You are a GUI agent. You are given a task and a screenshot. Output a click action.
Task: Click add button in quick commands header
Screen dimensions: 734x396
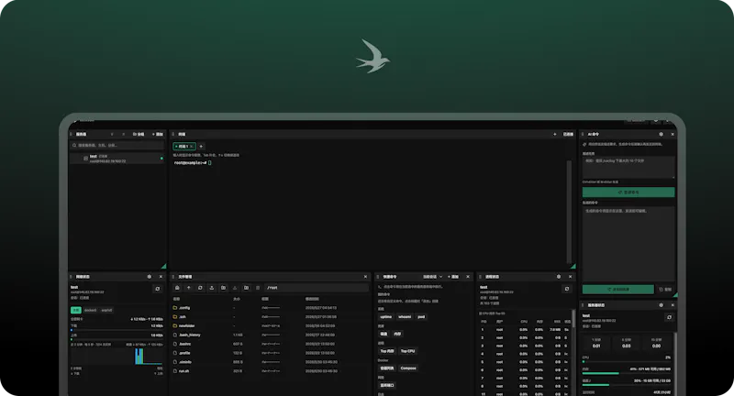(453, 277)
